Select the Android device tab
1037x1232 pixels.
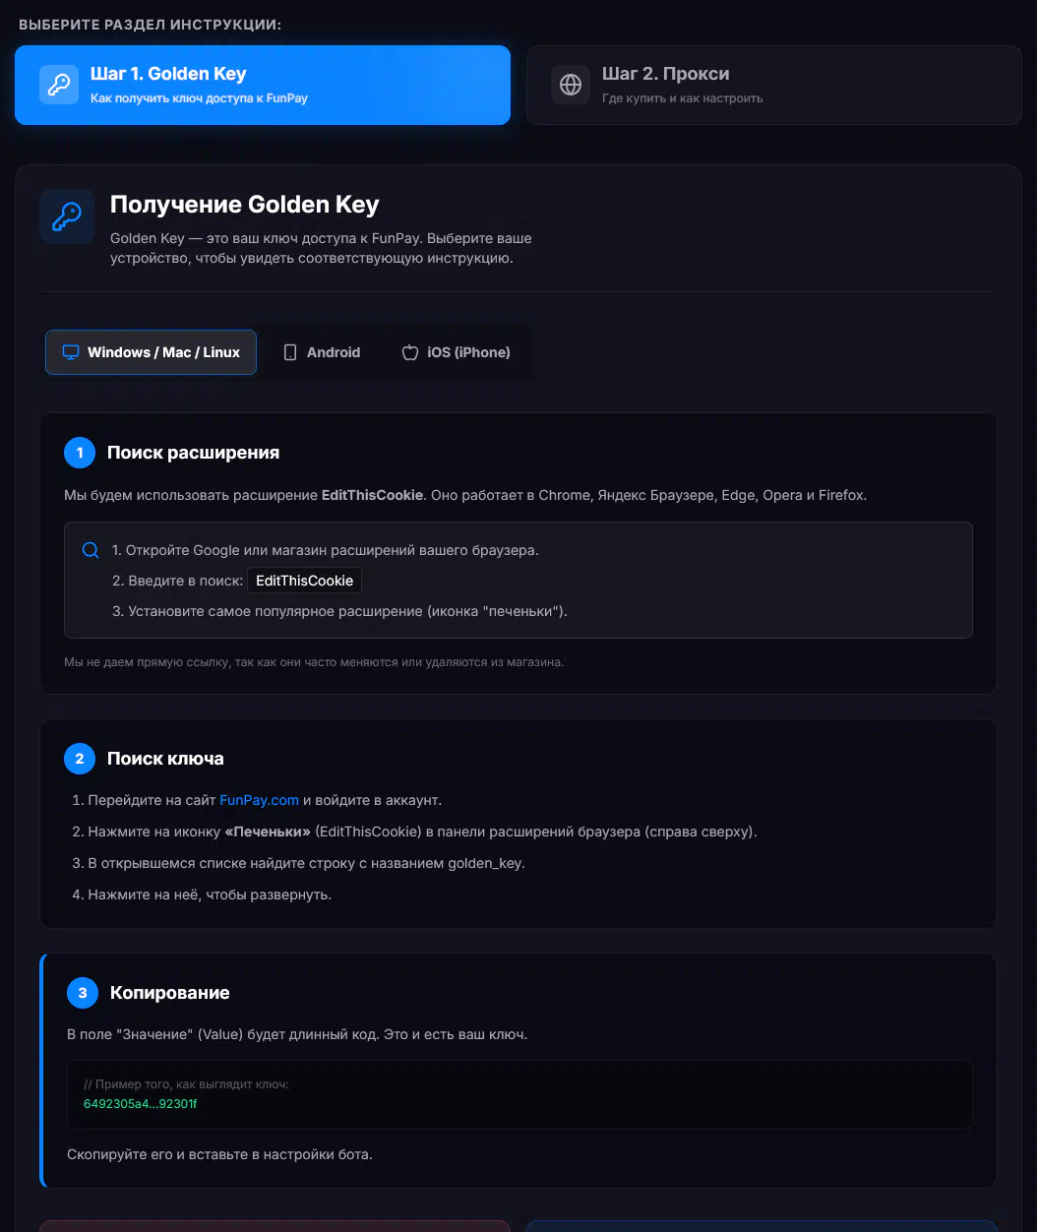click(322, 352)
